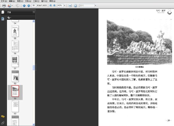Click thumbnail panel scroll down arrow
The width and height of the screenshot is (174, 126).
(34, 125)
